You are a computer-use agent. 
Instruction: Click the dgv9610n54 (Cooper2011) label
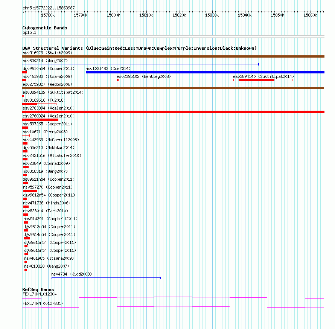point(49,69)
